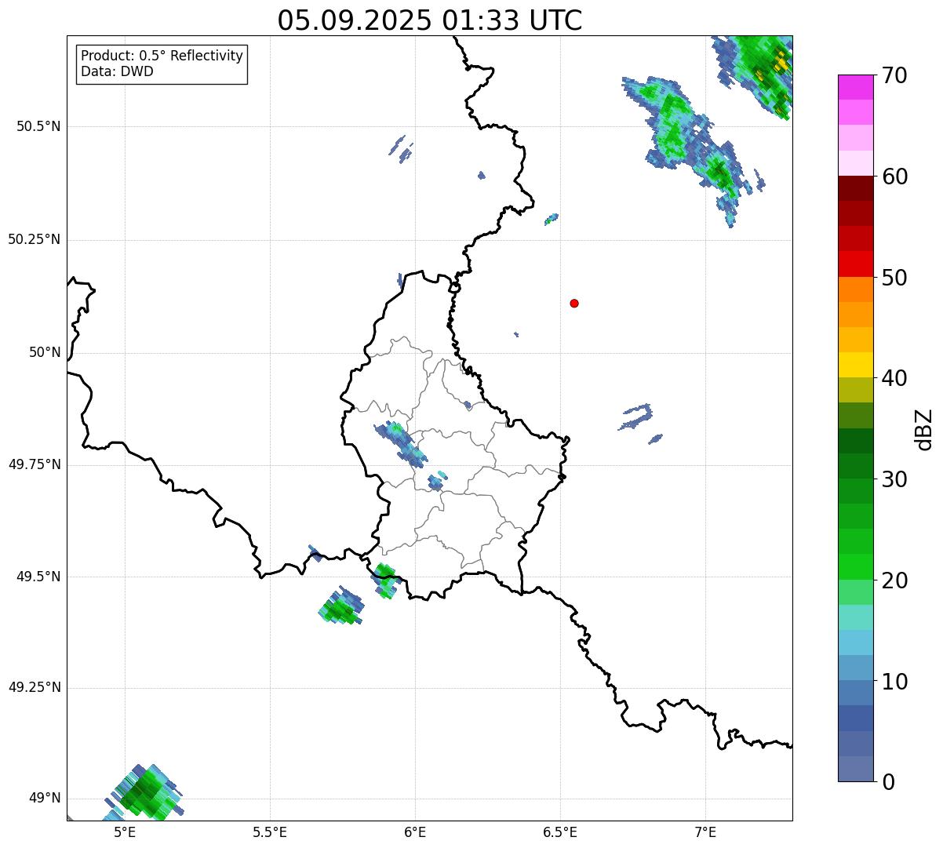Image resolution: width=943 pixels, height=848 pixels.
Task: Click the colorbar tick label 70
Action: click(894, 75)
